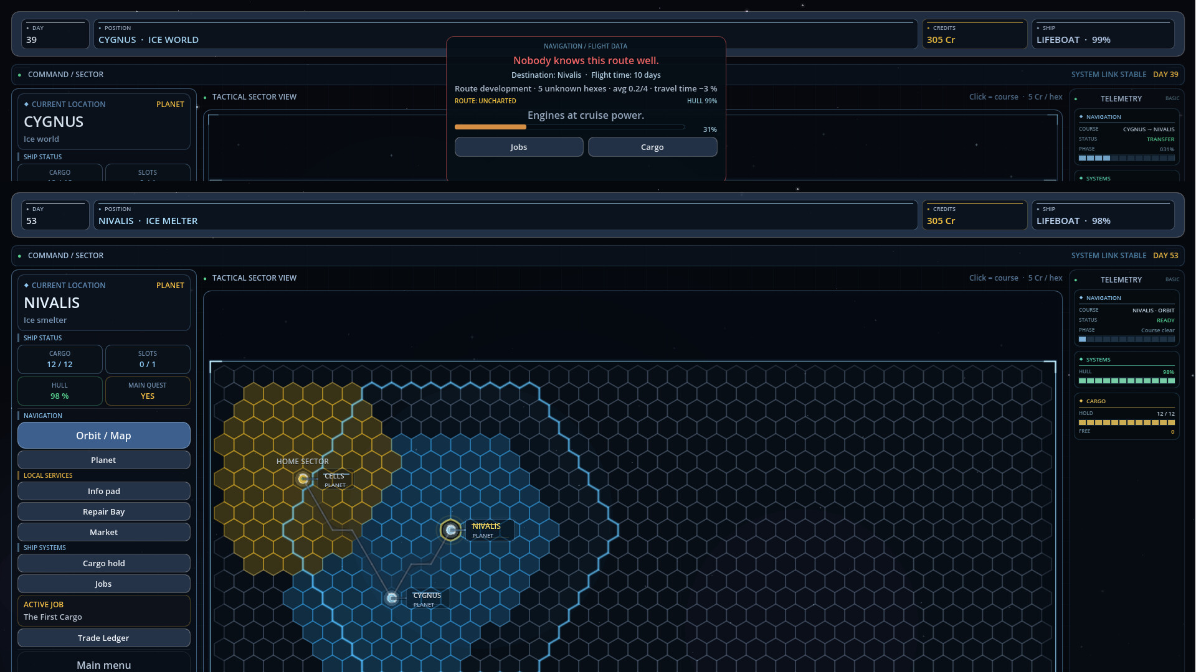Screen dimensions: 1196x672
Task: Click the hull segmented bar in telemetry
Action: (1127, 381)
